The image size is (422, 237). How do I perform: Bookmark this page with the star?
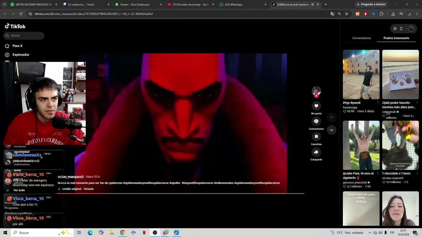pos(347,14)
